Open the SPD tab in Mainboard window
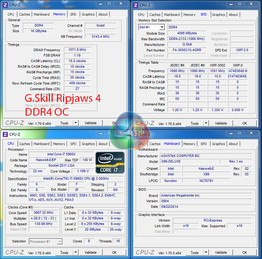 coord(204,144)
